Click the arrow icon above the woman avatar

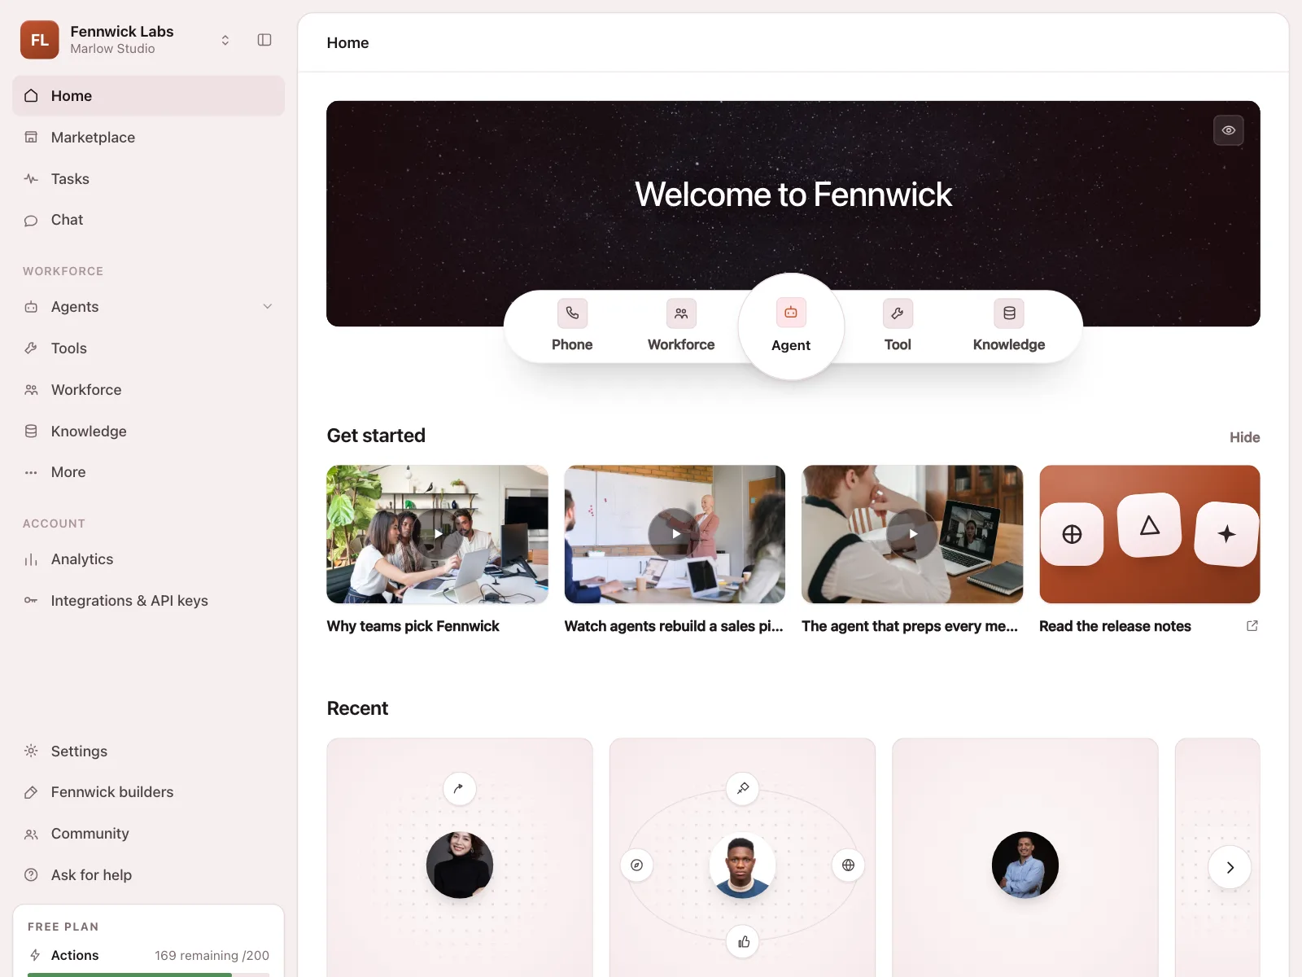click(460, 788)
